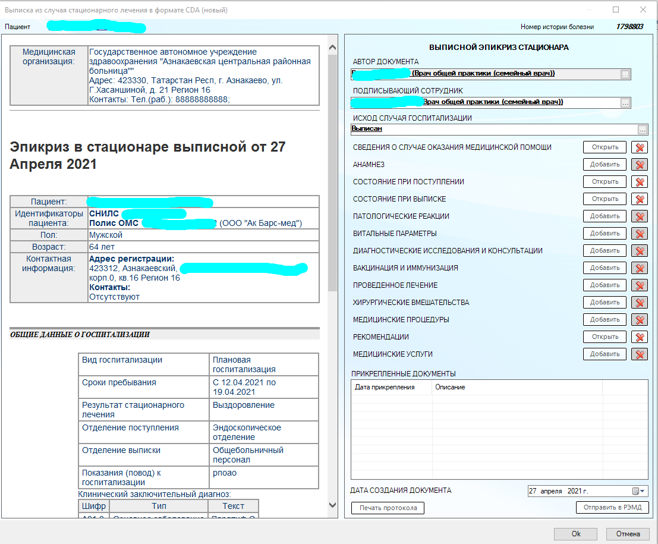Open Сведения о случае оказания медицинской помощи

tap(605, 147)
